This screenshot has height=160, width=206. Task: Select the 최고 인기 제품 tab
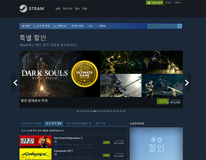tap(54, 123)
